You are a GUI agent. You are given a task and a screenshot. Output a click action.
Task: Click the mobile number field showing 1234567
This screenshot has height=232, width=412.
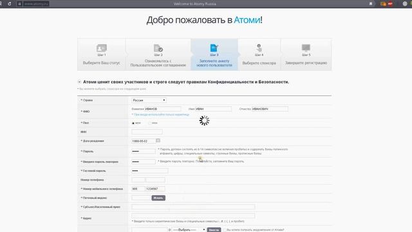[155, 189]
